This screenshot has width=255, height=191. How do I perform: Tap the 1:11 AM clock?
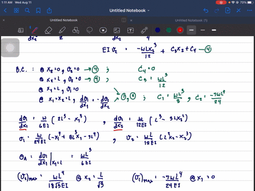coord(7,3)
